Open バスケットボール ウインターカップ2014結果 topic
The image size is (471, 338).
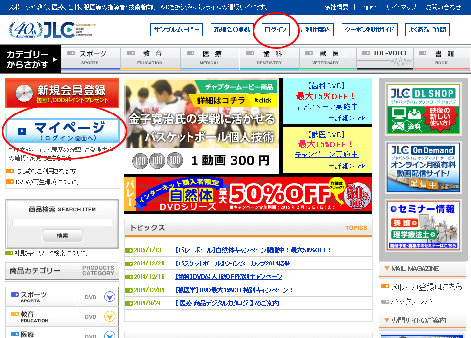232,263
